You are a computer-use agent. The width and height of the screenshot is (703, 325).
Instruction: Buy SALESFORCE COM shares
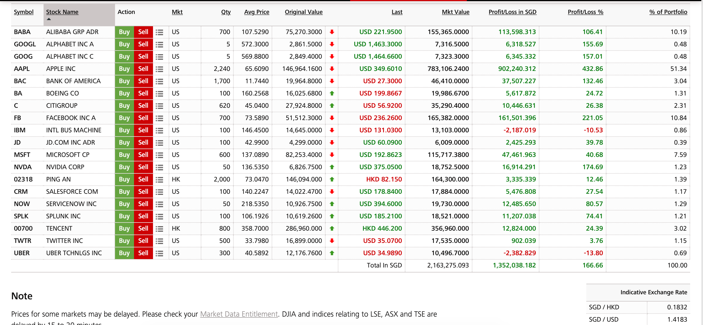click(125, 192)
